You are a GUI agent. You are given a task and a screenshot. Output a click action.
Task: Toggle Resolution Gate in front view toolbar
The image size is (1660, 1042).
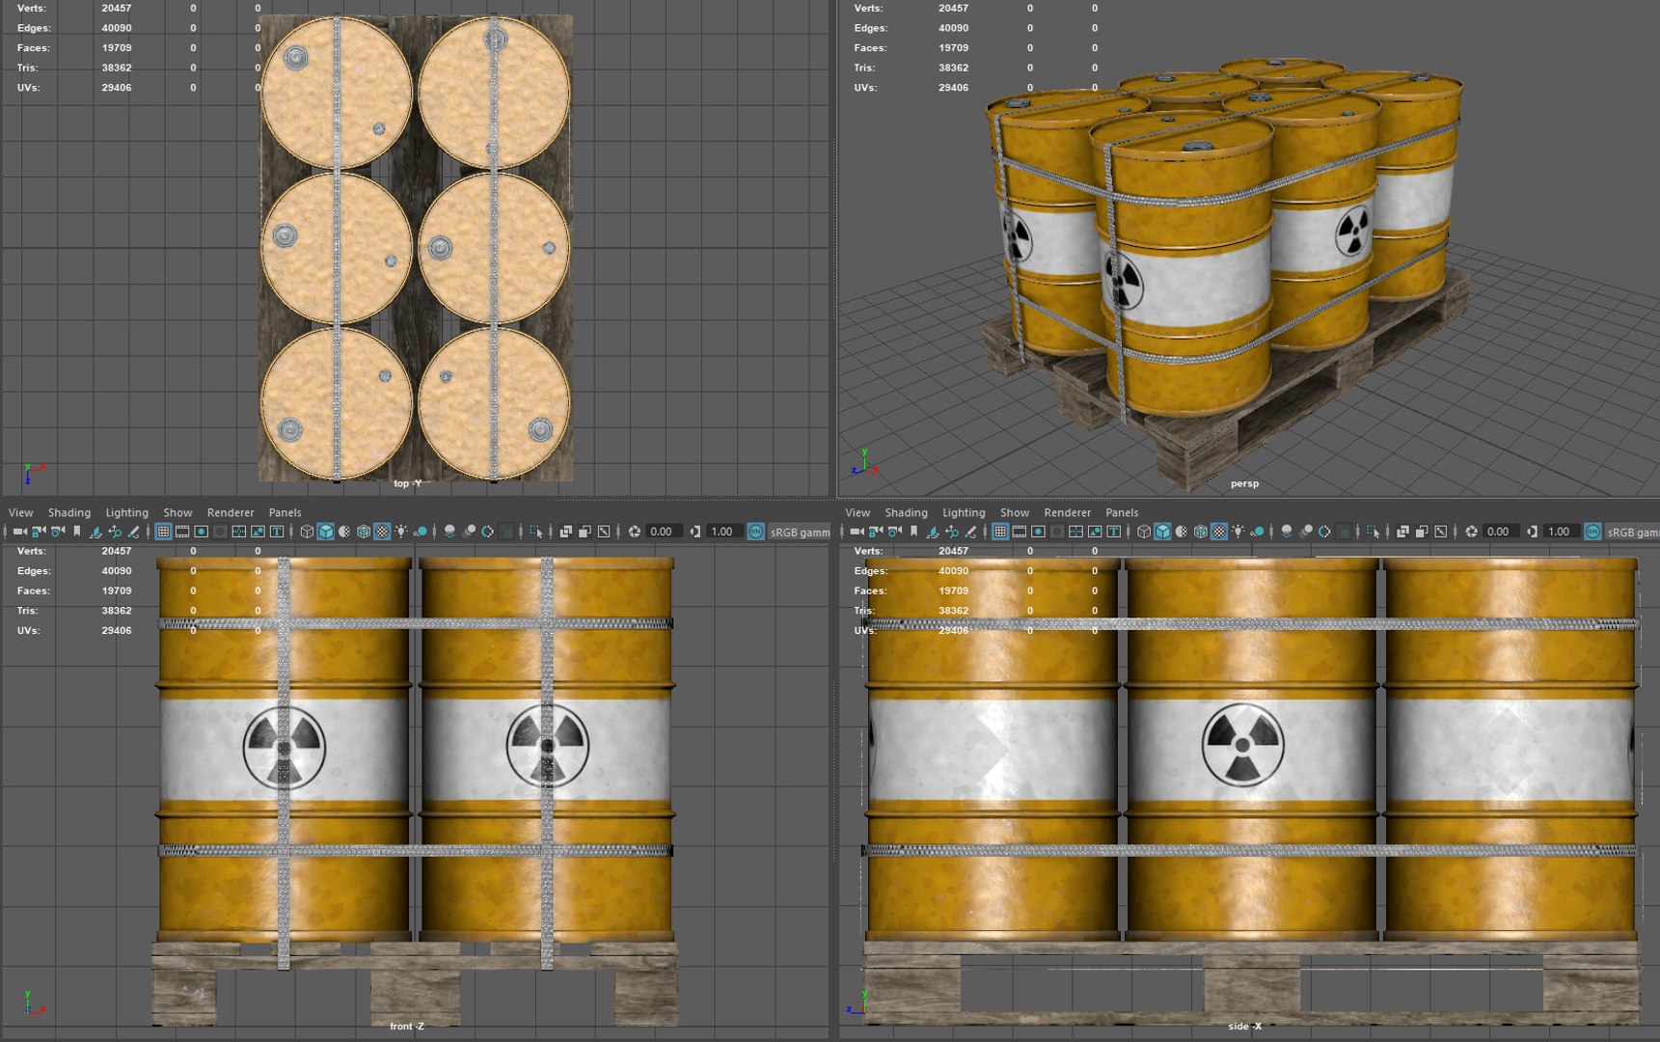coord(202,532)
